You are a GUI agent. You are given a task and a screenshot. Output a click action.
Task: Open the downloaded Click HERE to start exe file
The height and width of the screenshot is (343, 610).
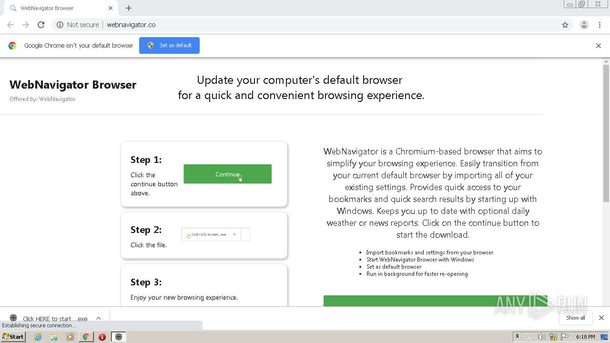point(50,319)
